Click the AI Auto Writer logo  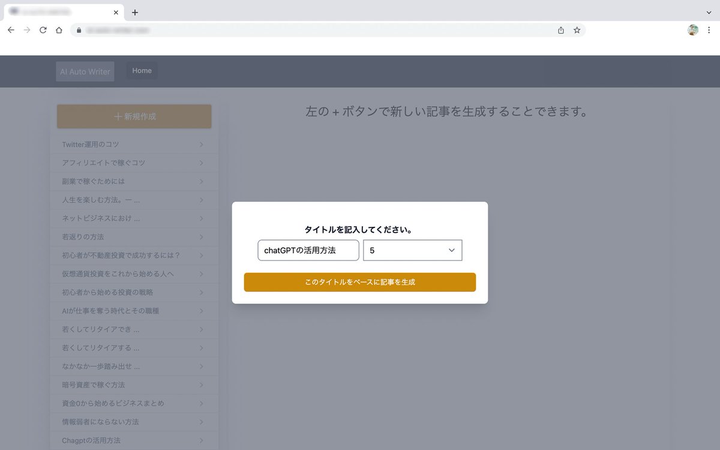click(85, 71)
